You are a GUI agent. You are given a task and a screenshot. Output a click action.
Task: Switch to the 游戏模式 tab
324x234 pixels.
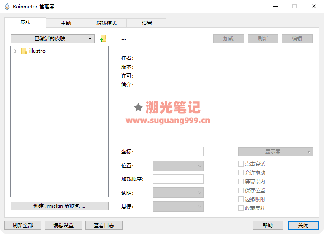[x=106, y=23]
